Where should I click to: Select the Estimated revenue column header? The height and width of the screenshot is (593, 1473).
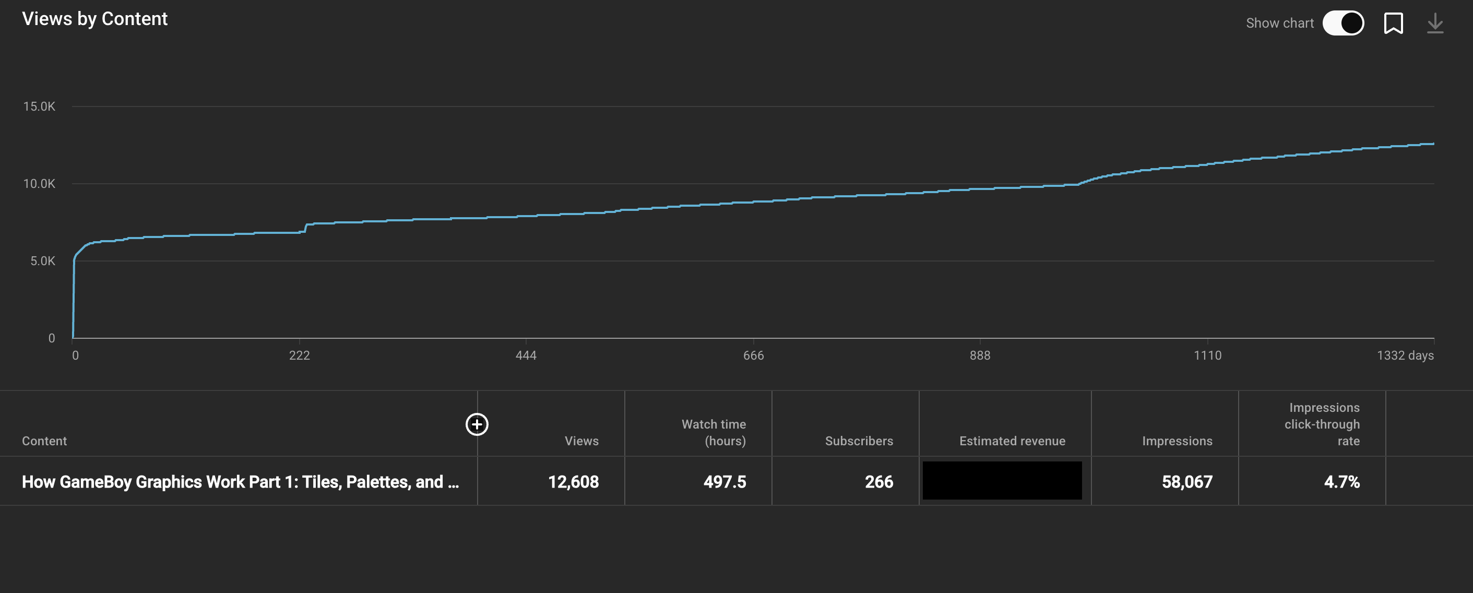[1012, 441]
